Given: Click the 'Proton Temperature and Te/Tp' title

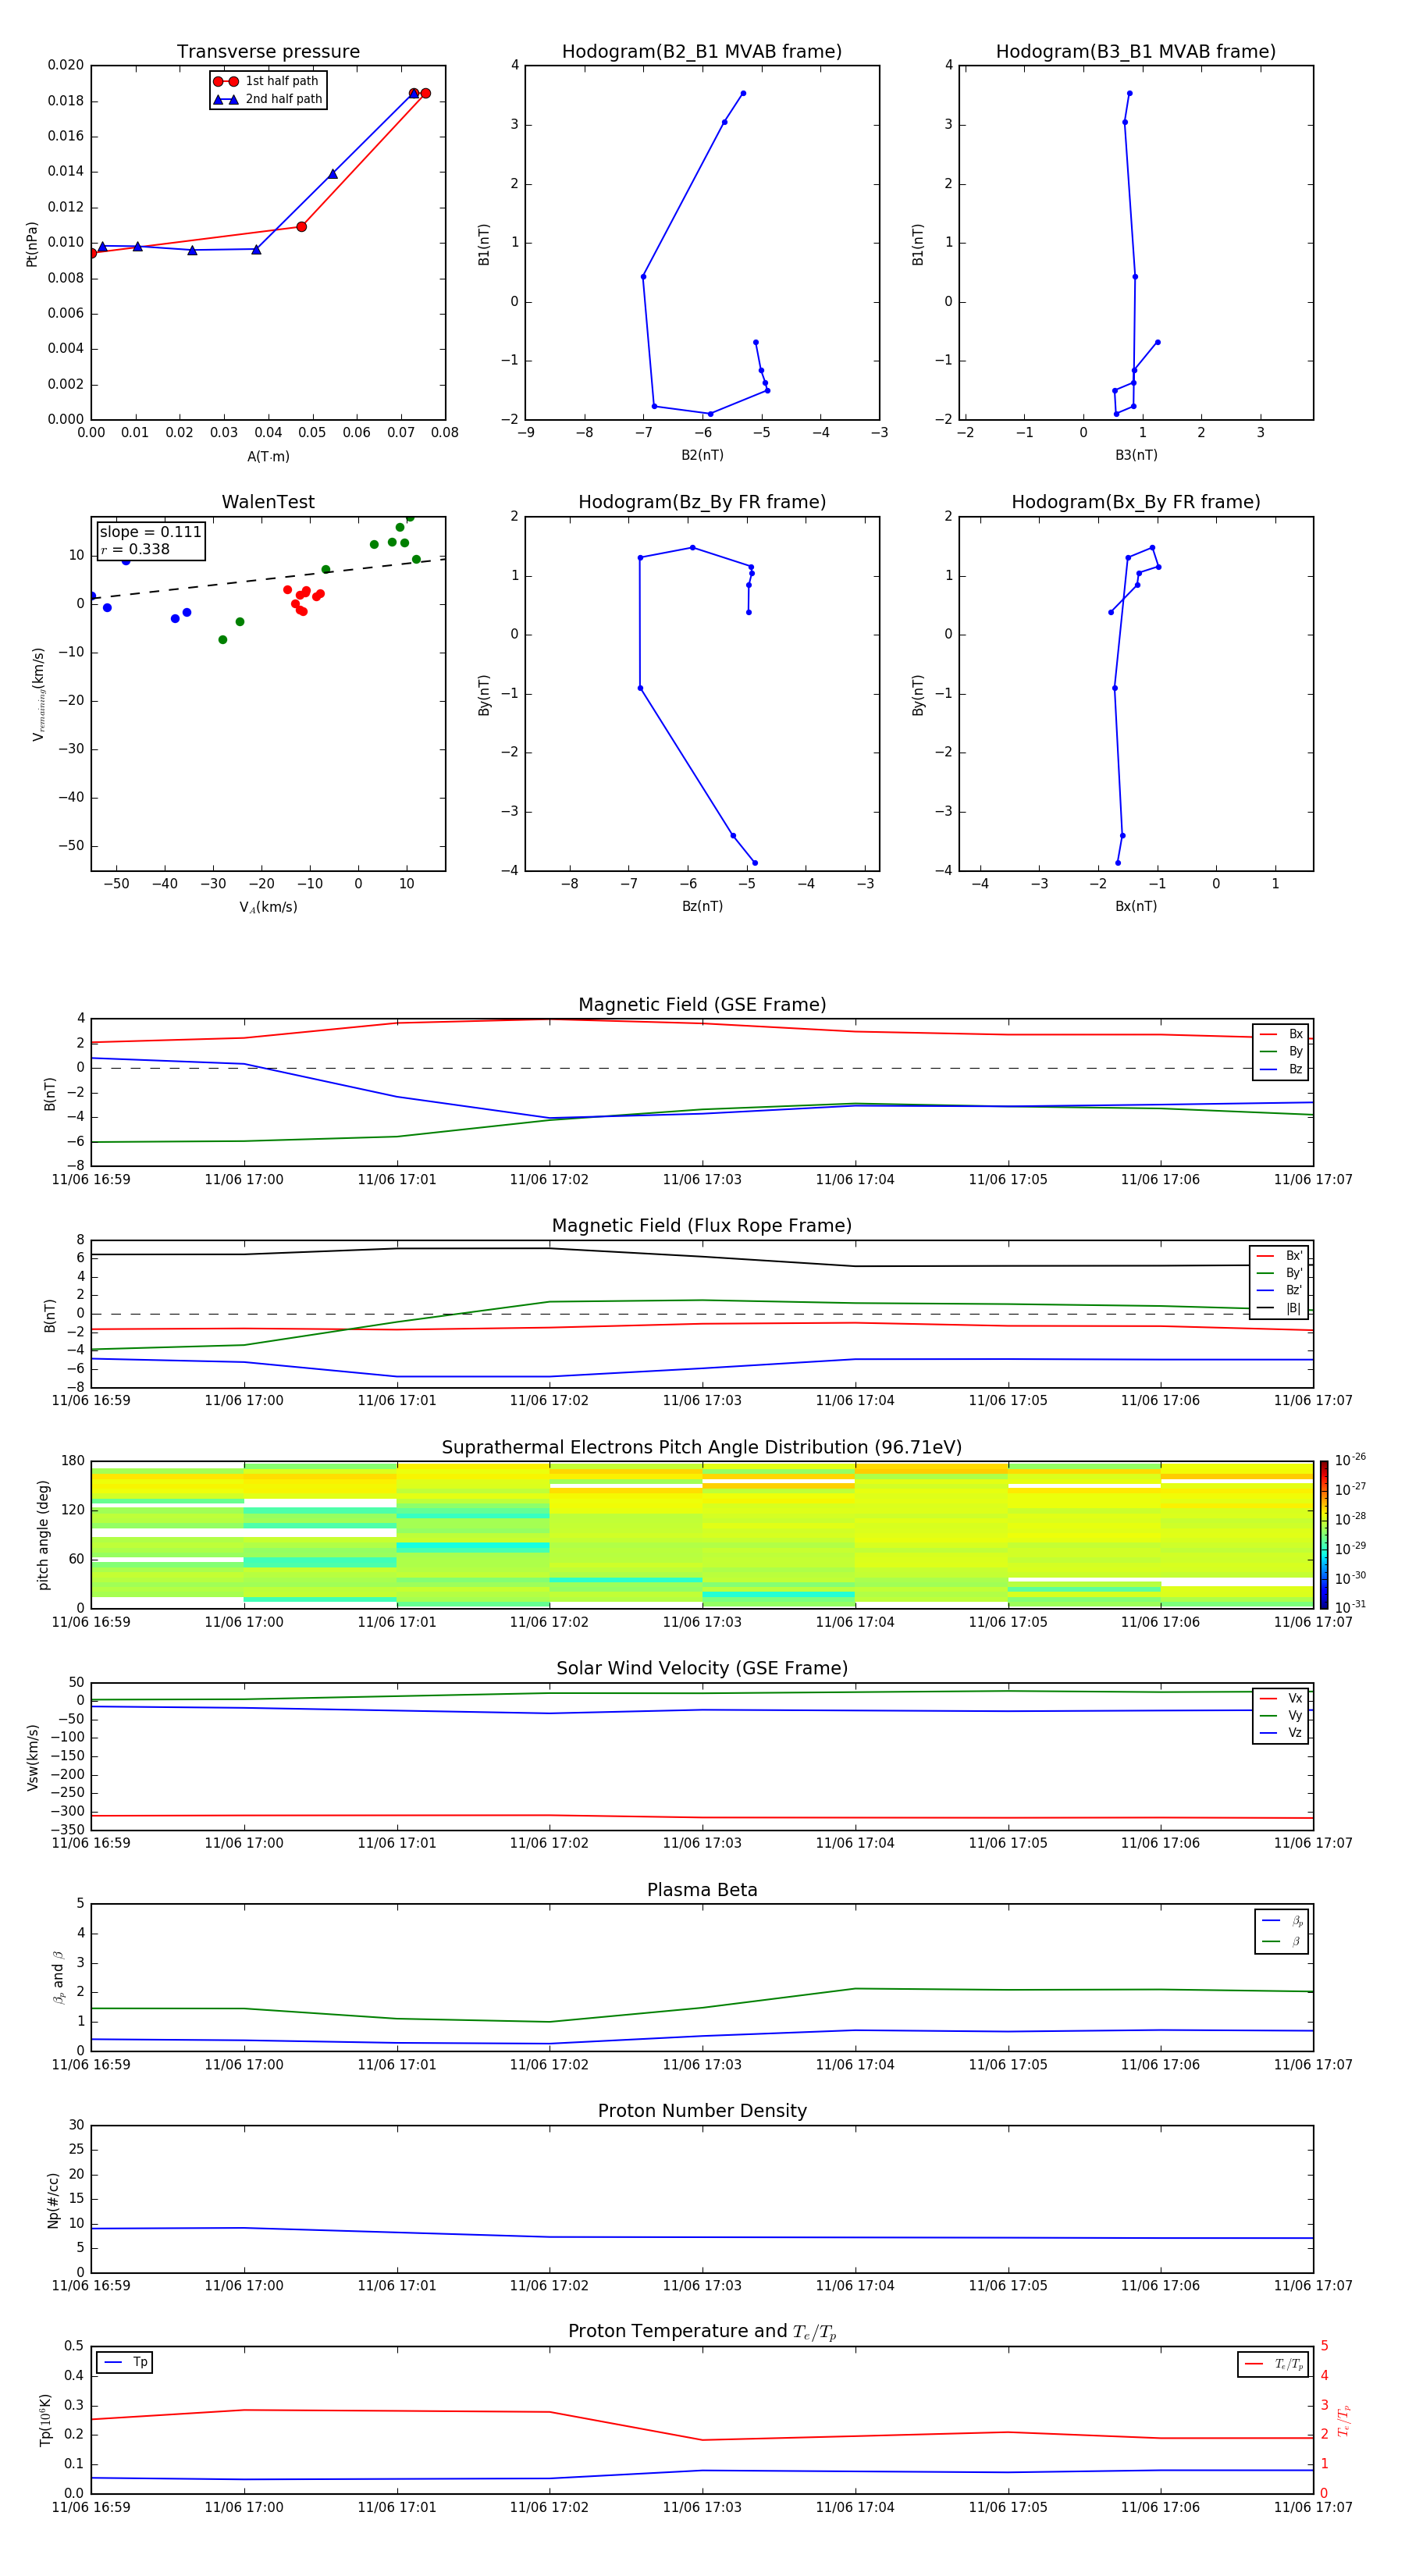Looking at the screenshot, I should point(702,2332).
